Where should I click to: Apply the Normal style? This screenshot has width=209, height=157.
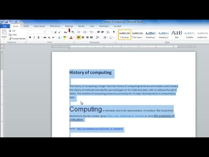(125, 35)
